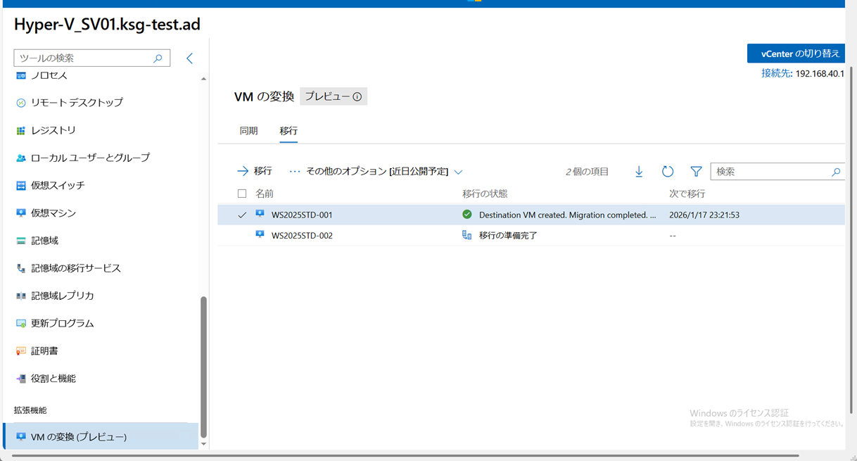This screenshot has width=857, height=461.
Task: Open Storage Replica (記憶域レプリカ) tool
Action: 62,296
